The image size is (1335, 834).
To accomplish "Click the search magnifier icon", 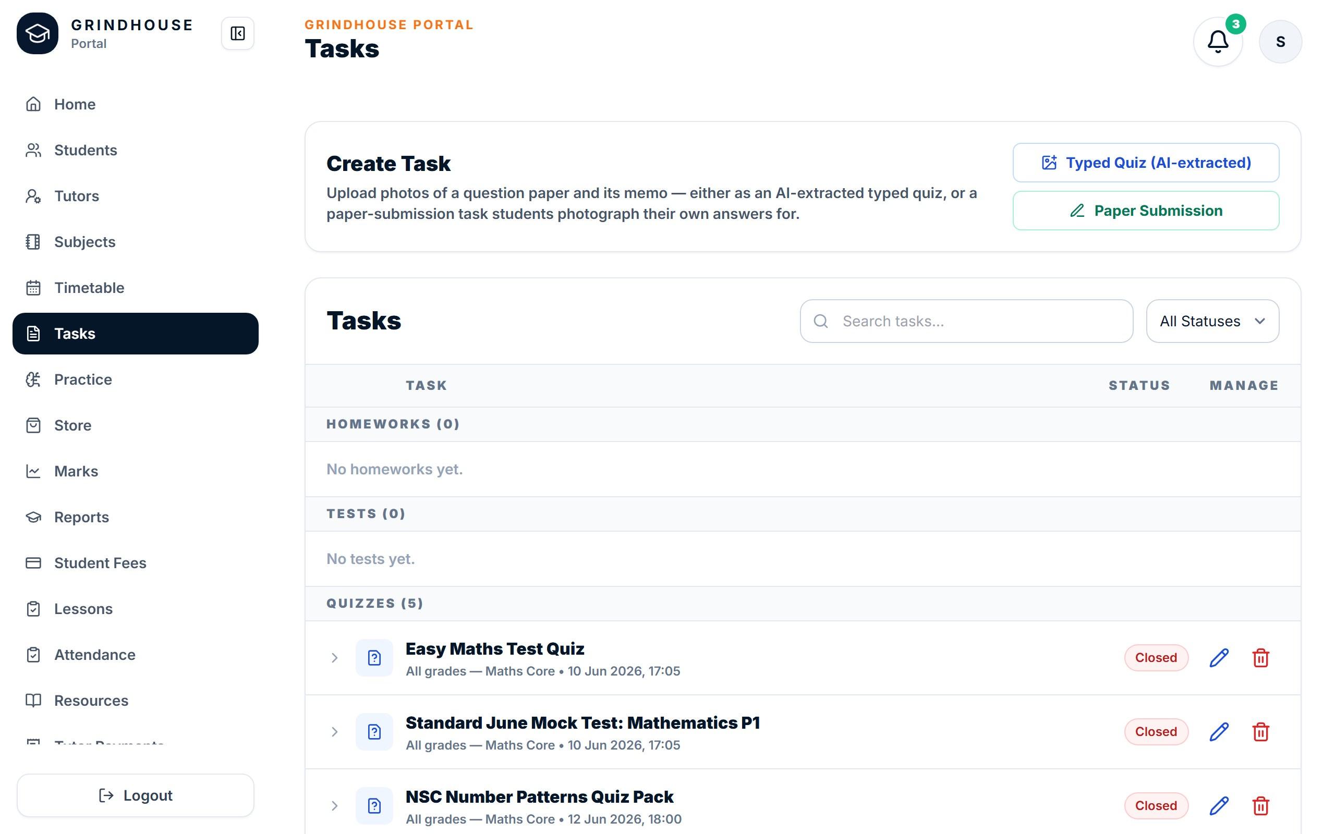I will pyautogui.click(x=821, y=321).
